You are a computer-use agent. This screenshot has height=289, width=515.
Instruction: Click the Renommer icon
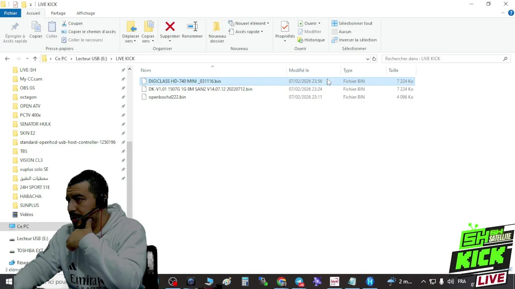coord(192,27)
